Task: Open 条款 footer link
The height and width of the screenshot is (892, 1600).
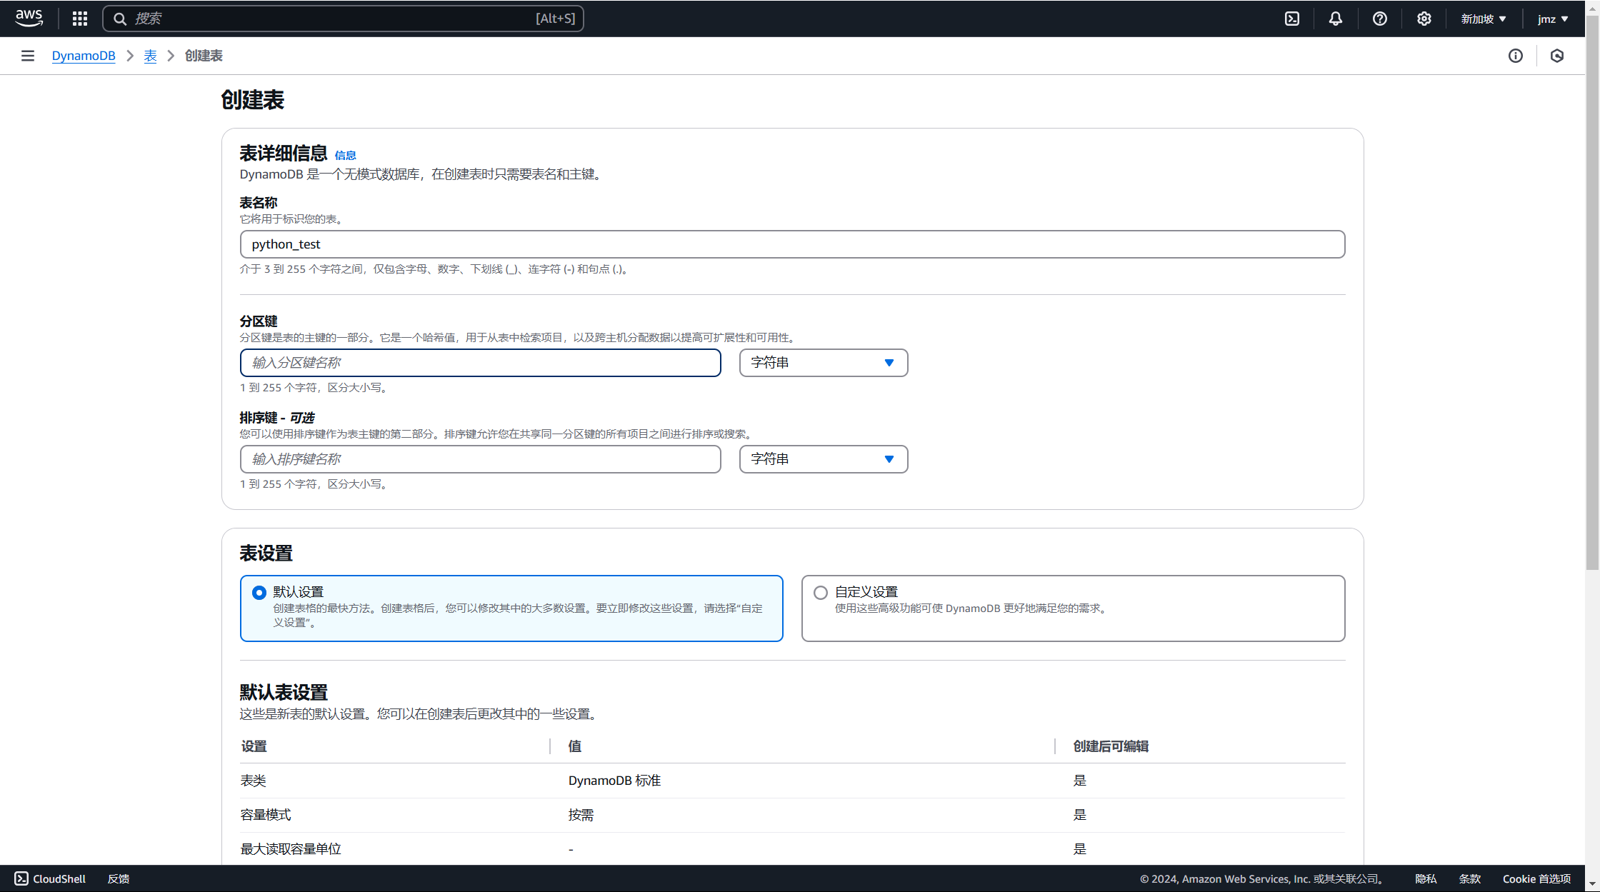Action: [1470, 878]
